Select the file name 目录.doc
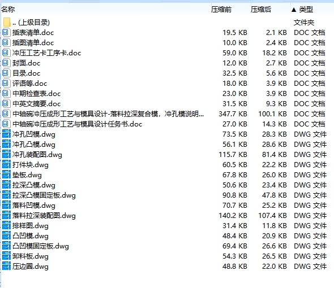 coord(26,73)
